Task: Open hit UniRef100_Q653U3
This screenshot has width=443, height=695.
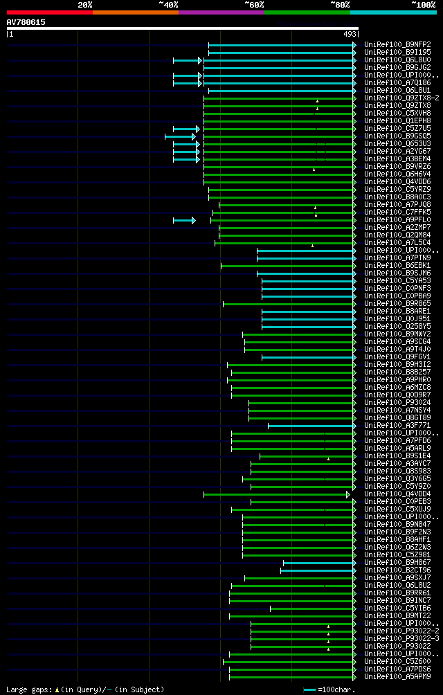Action: 397,143
